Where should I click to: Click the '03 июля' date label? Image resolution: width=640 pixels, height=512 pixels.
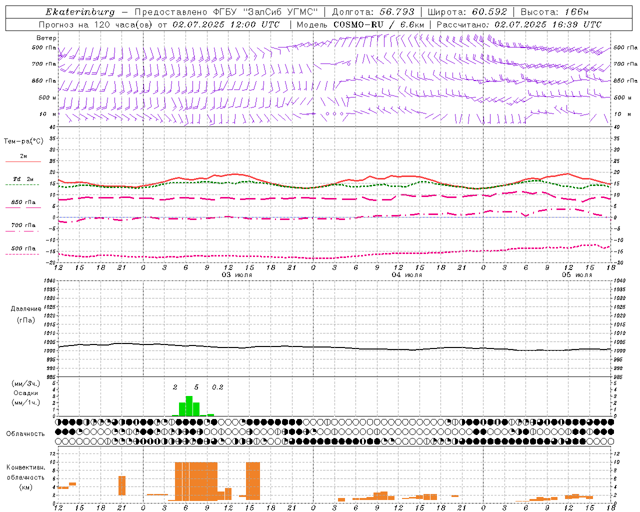(x=237, y=275)
